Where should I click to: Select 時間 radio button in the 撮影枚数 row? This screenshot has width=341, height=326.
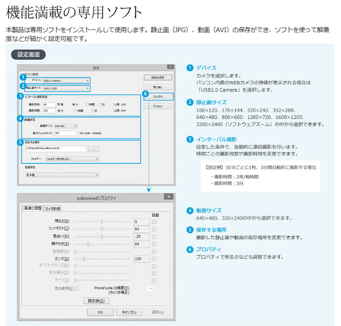click(88, 105)
